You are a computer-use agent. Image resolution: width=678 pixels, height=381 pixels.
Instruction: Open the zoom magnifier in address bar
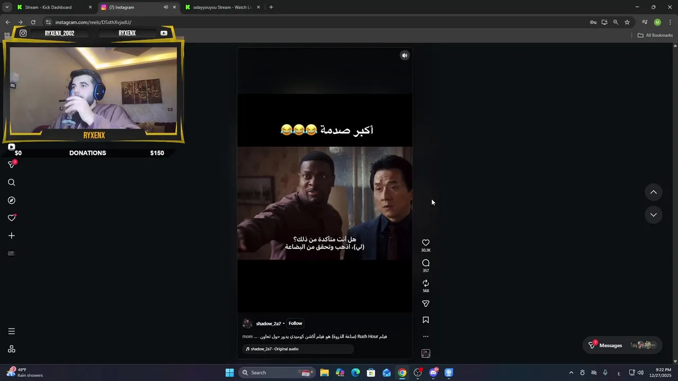[615, 22]
